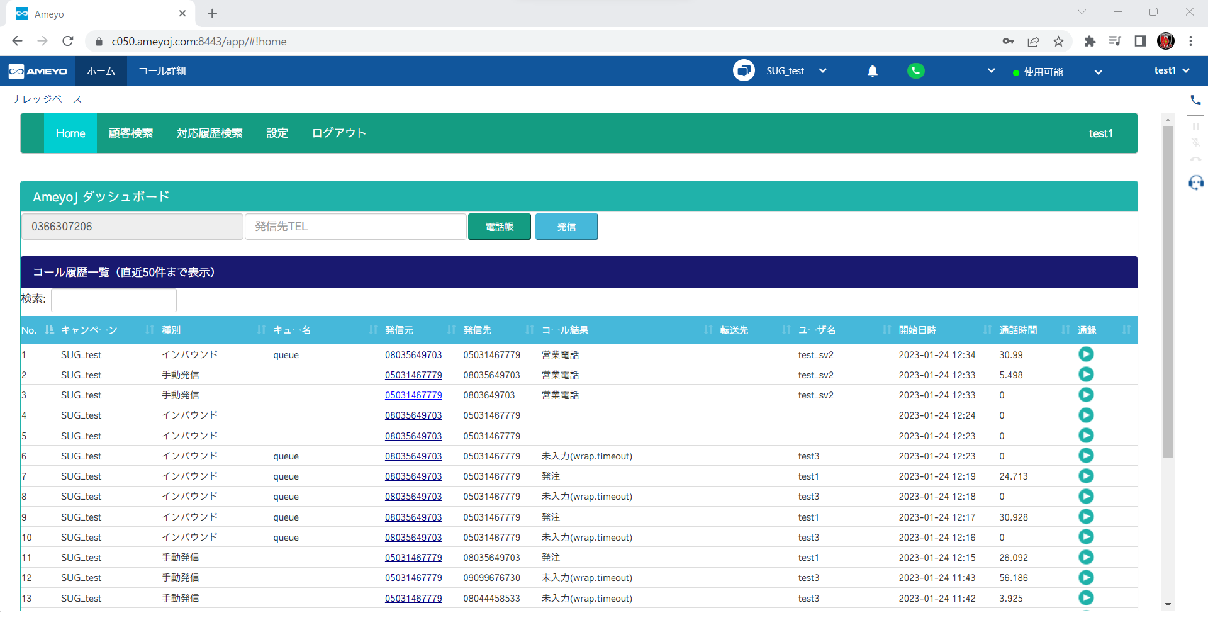Open the 対応履歴検索 menu item
Viewport: 1208px width, 642px height.
210,133
